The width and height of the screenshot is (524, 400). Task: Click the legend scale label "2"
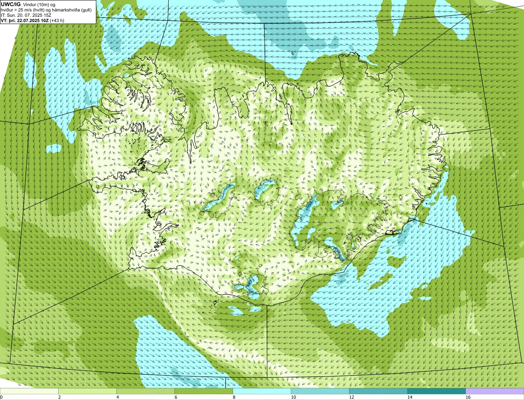point(60,397)
